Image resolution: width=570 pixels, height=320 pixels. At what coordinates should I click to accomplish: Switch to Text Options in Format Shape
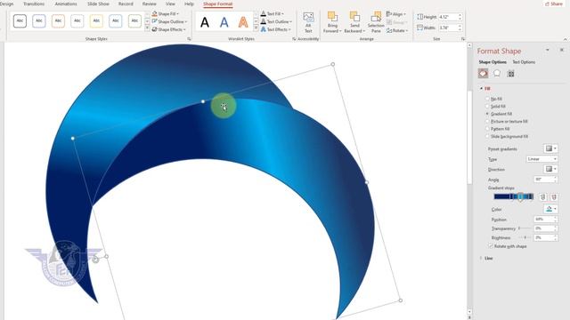click(x=524, y=62)
